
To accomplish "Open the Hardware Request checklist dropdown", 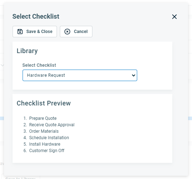I will click(80, 75).
